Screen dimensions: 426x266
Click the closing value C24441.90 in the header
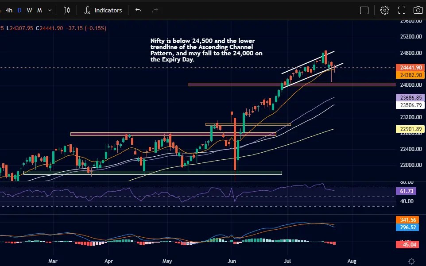click(x=49, y=28)
